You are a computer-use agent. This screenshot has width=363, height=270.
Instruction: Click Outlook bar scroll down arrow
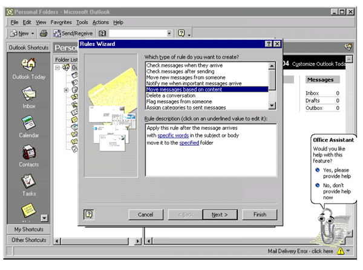pos(44,218)
